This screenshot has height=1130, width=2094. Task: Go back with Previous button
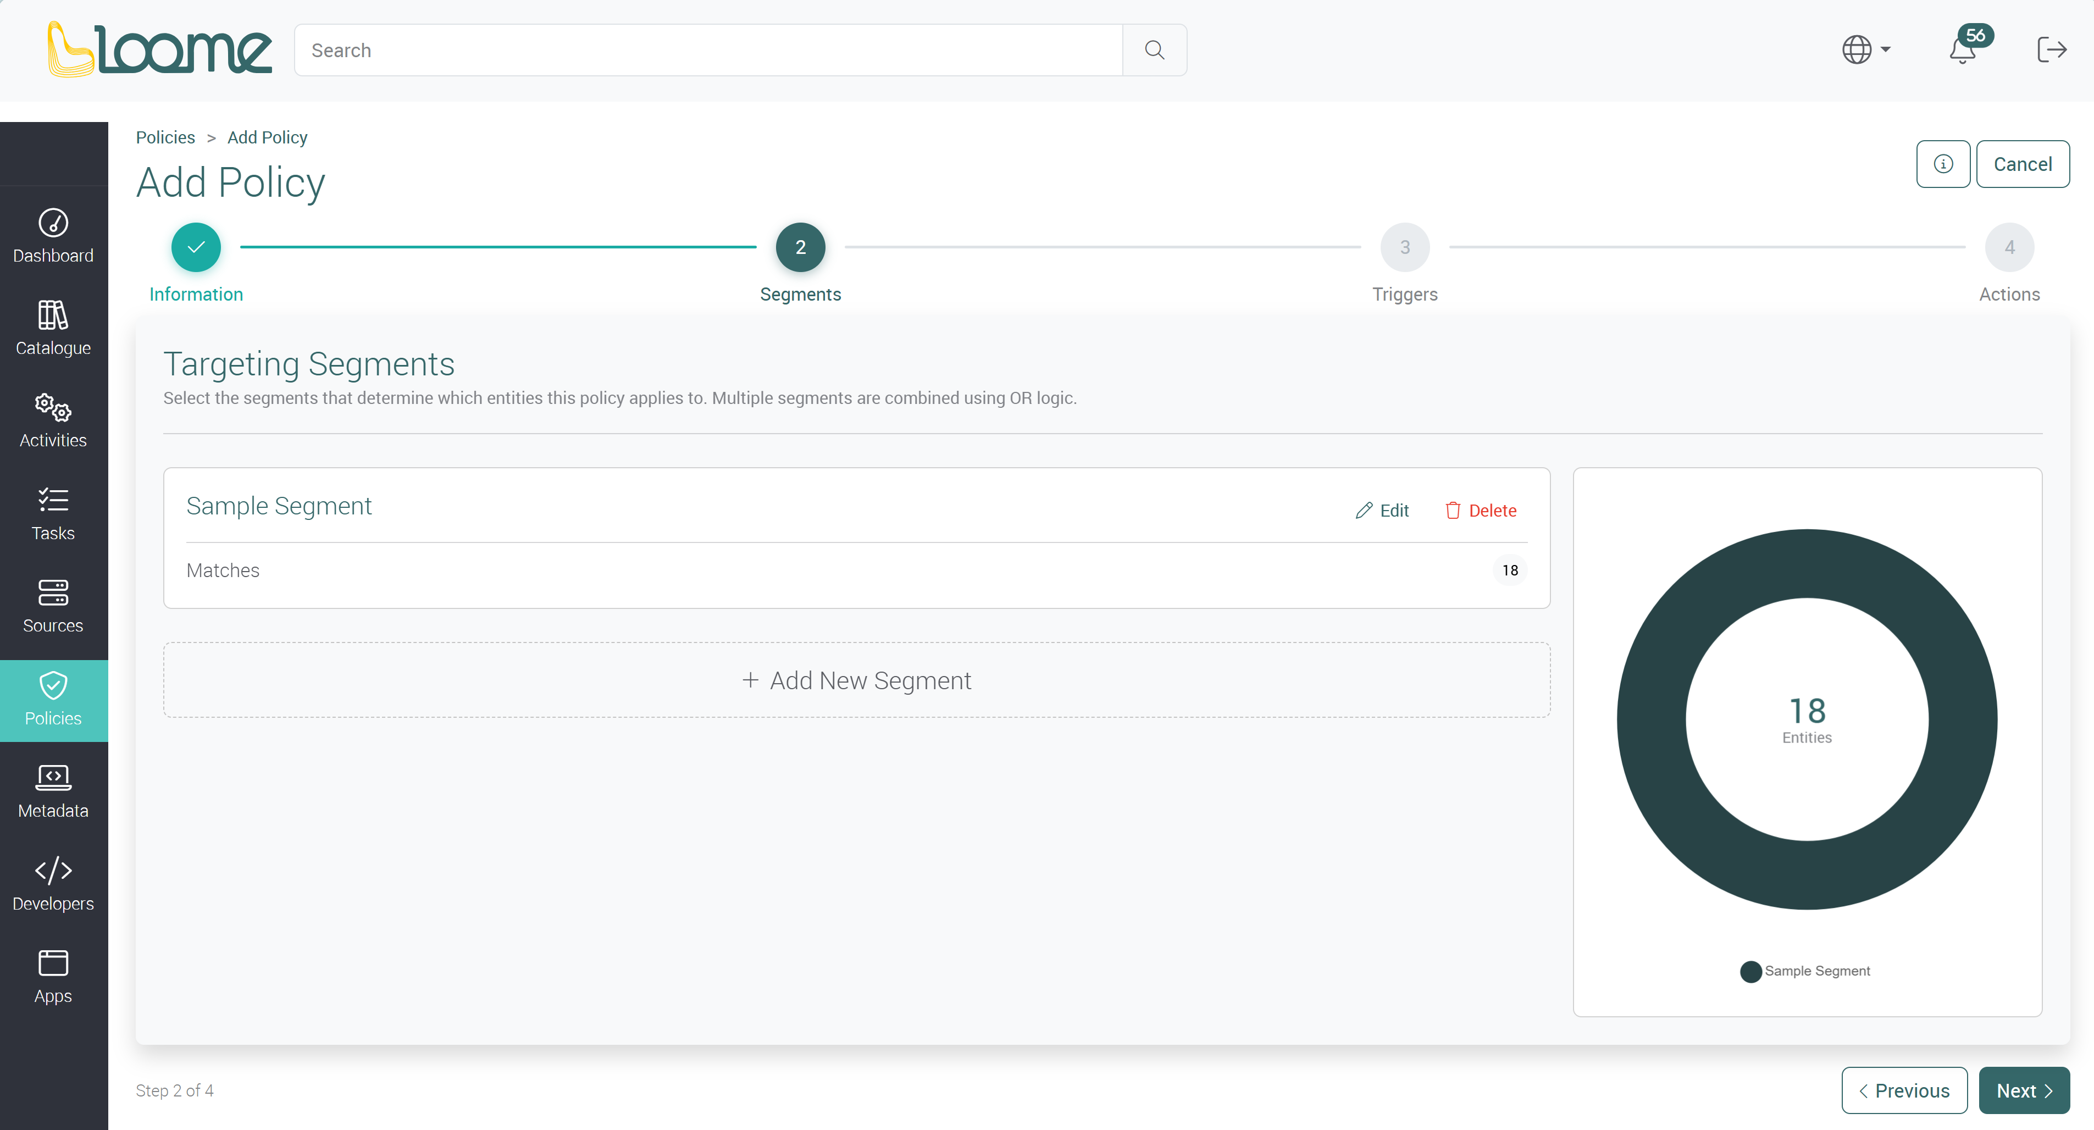(1904, 1091)
